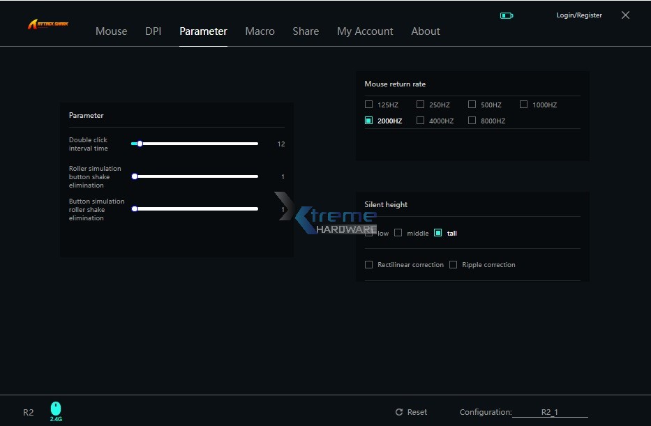Viewport: 651px width, 426px height.
Task: Click the Login/Register link
Action: point(578,15)
